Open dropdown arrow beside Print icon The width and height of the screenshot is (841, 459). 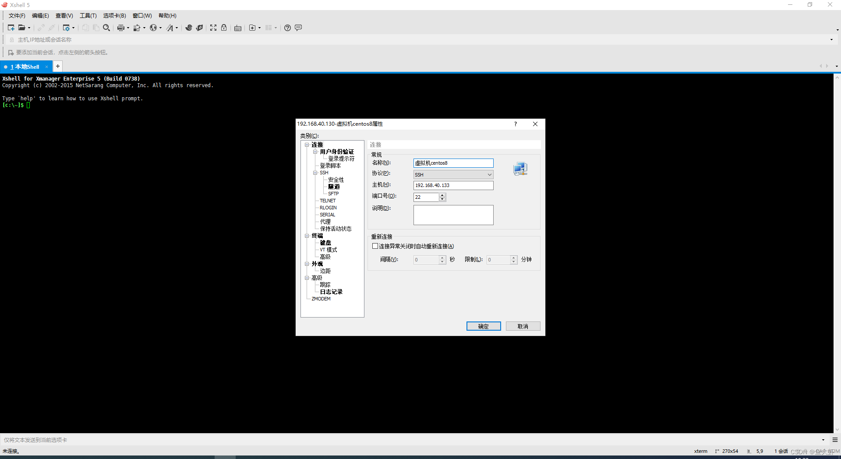click(x=128, y=28)
